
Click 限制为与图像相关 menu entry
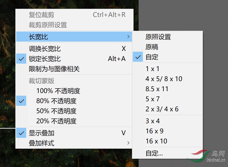[x=74, y=69]
